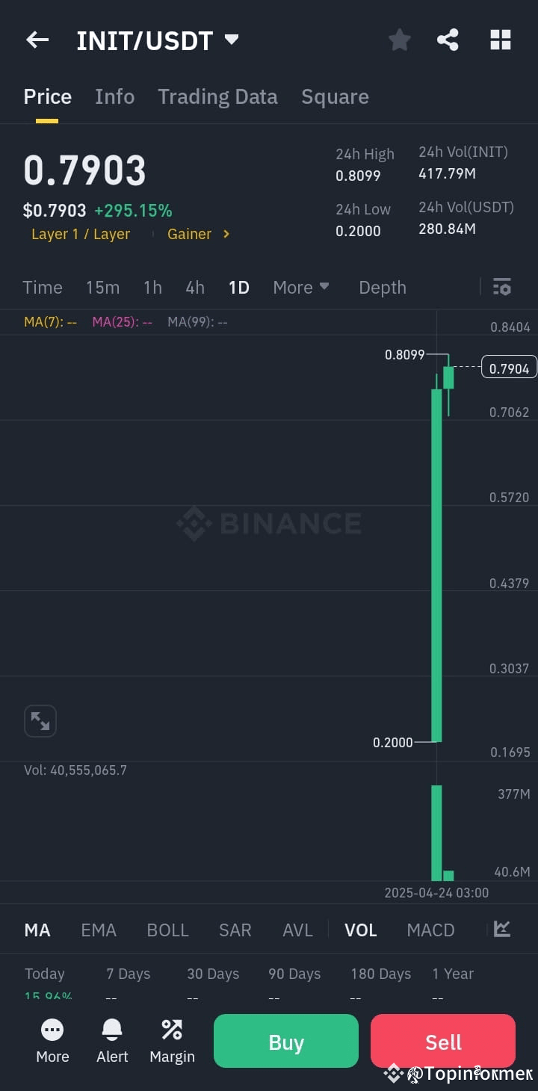Open chart settings icon beside Depth
This screenshot has height=1091, width=538.
click(x=502, y=287)
